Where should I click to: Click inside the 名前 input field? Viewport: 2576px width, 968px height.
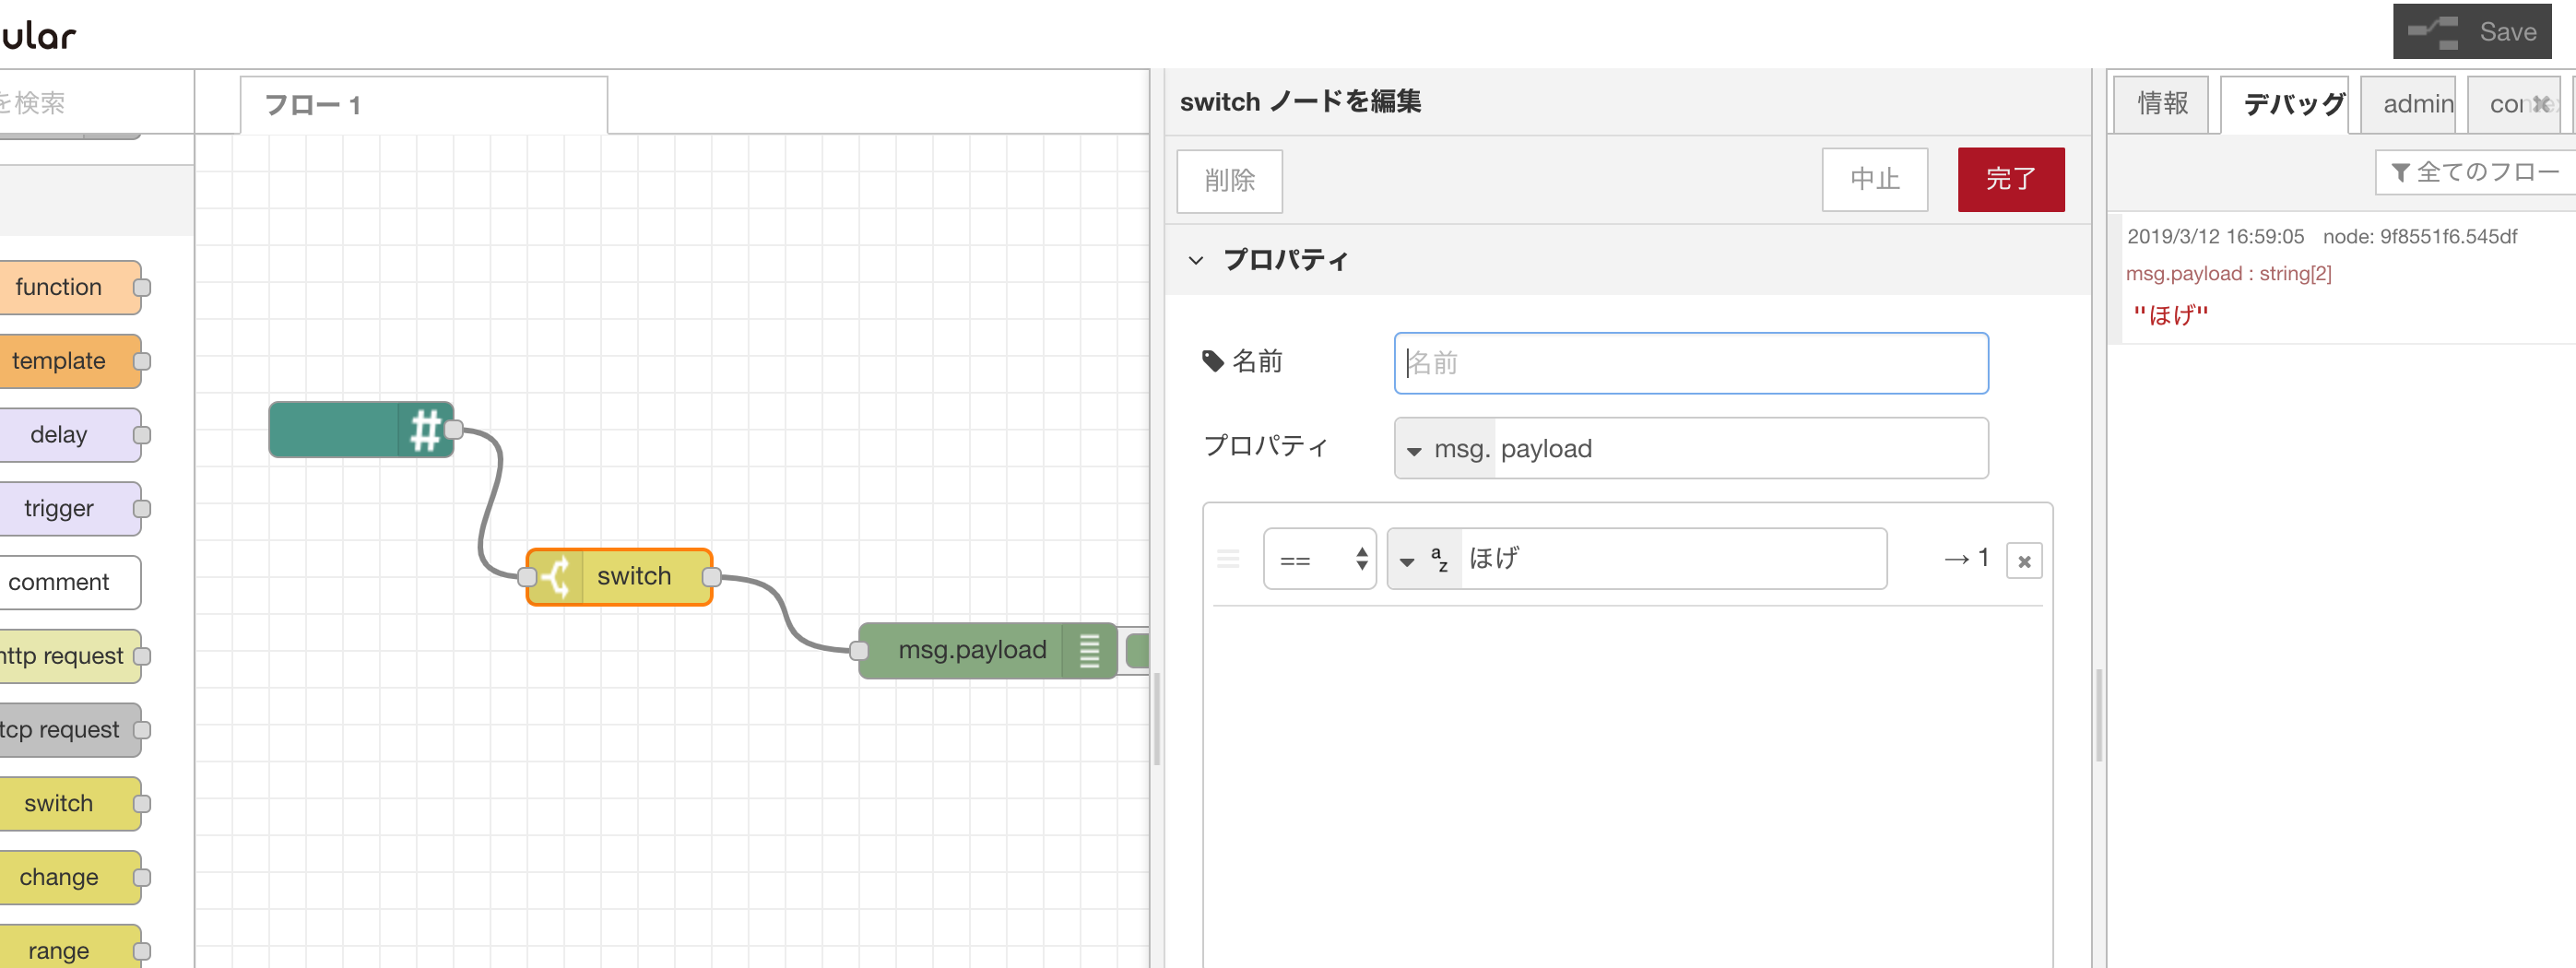[1690, 363]
